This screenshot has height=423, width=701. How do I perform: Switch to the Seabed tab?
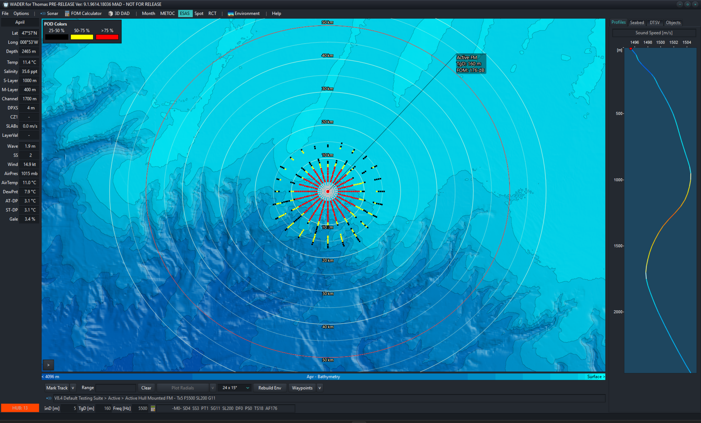pyautogui.click(x=637, y=22)
